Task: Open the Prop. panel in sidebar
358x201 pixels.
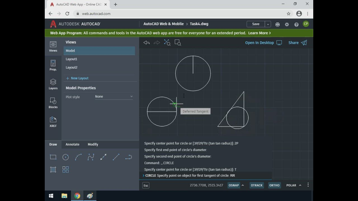Action: [53, 65]
